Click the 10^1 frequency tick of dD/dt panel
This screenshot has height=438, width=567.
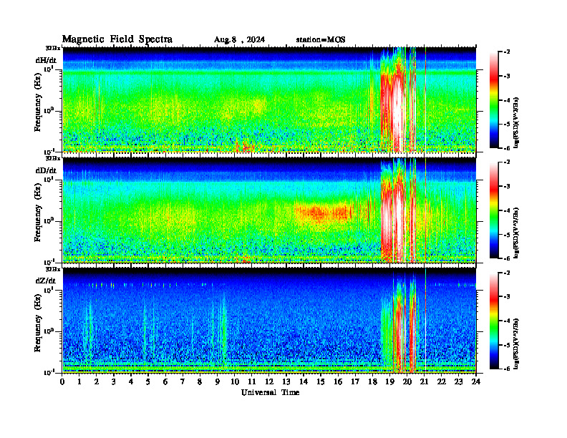(x=49, y=180)
